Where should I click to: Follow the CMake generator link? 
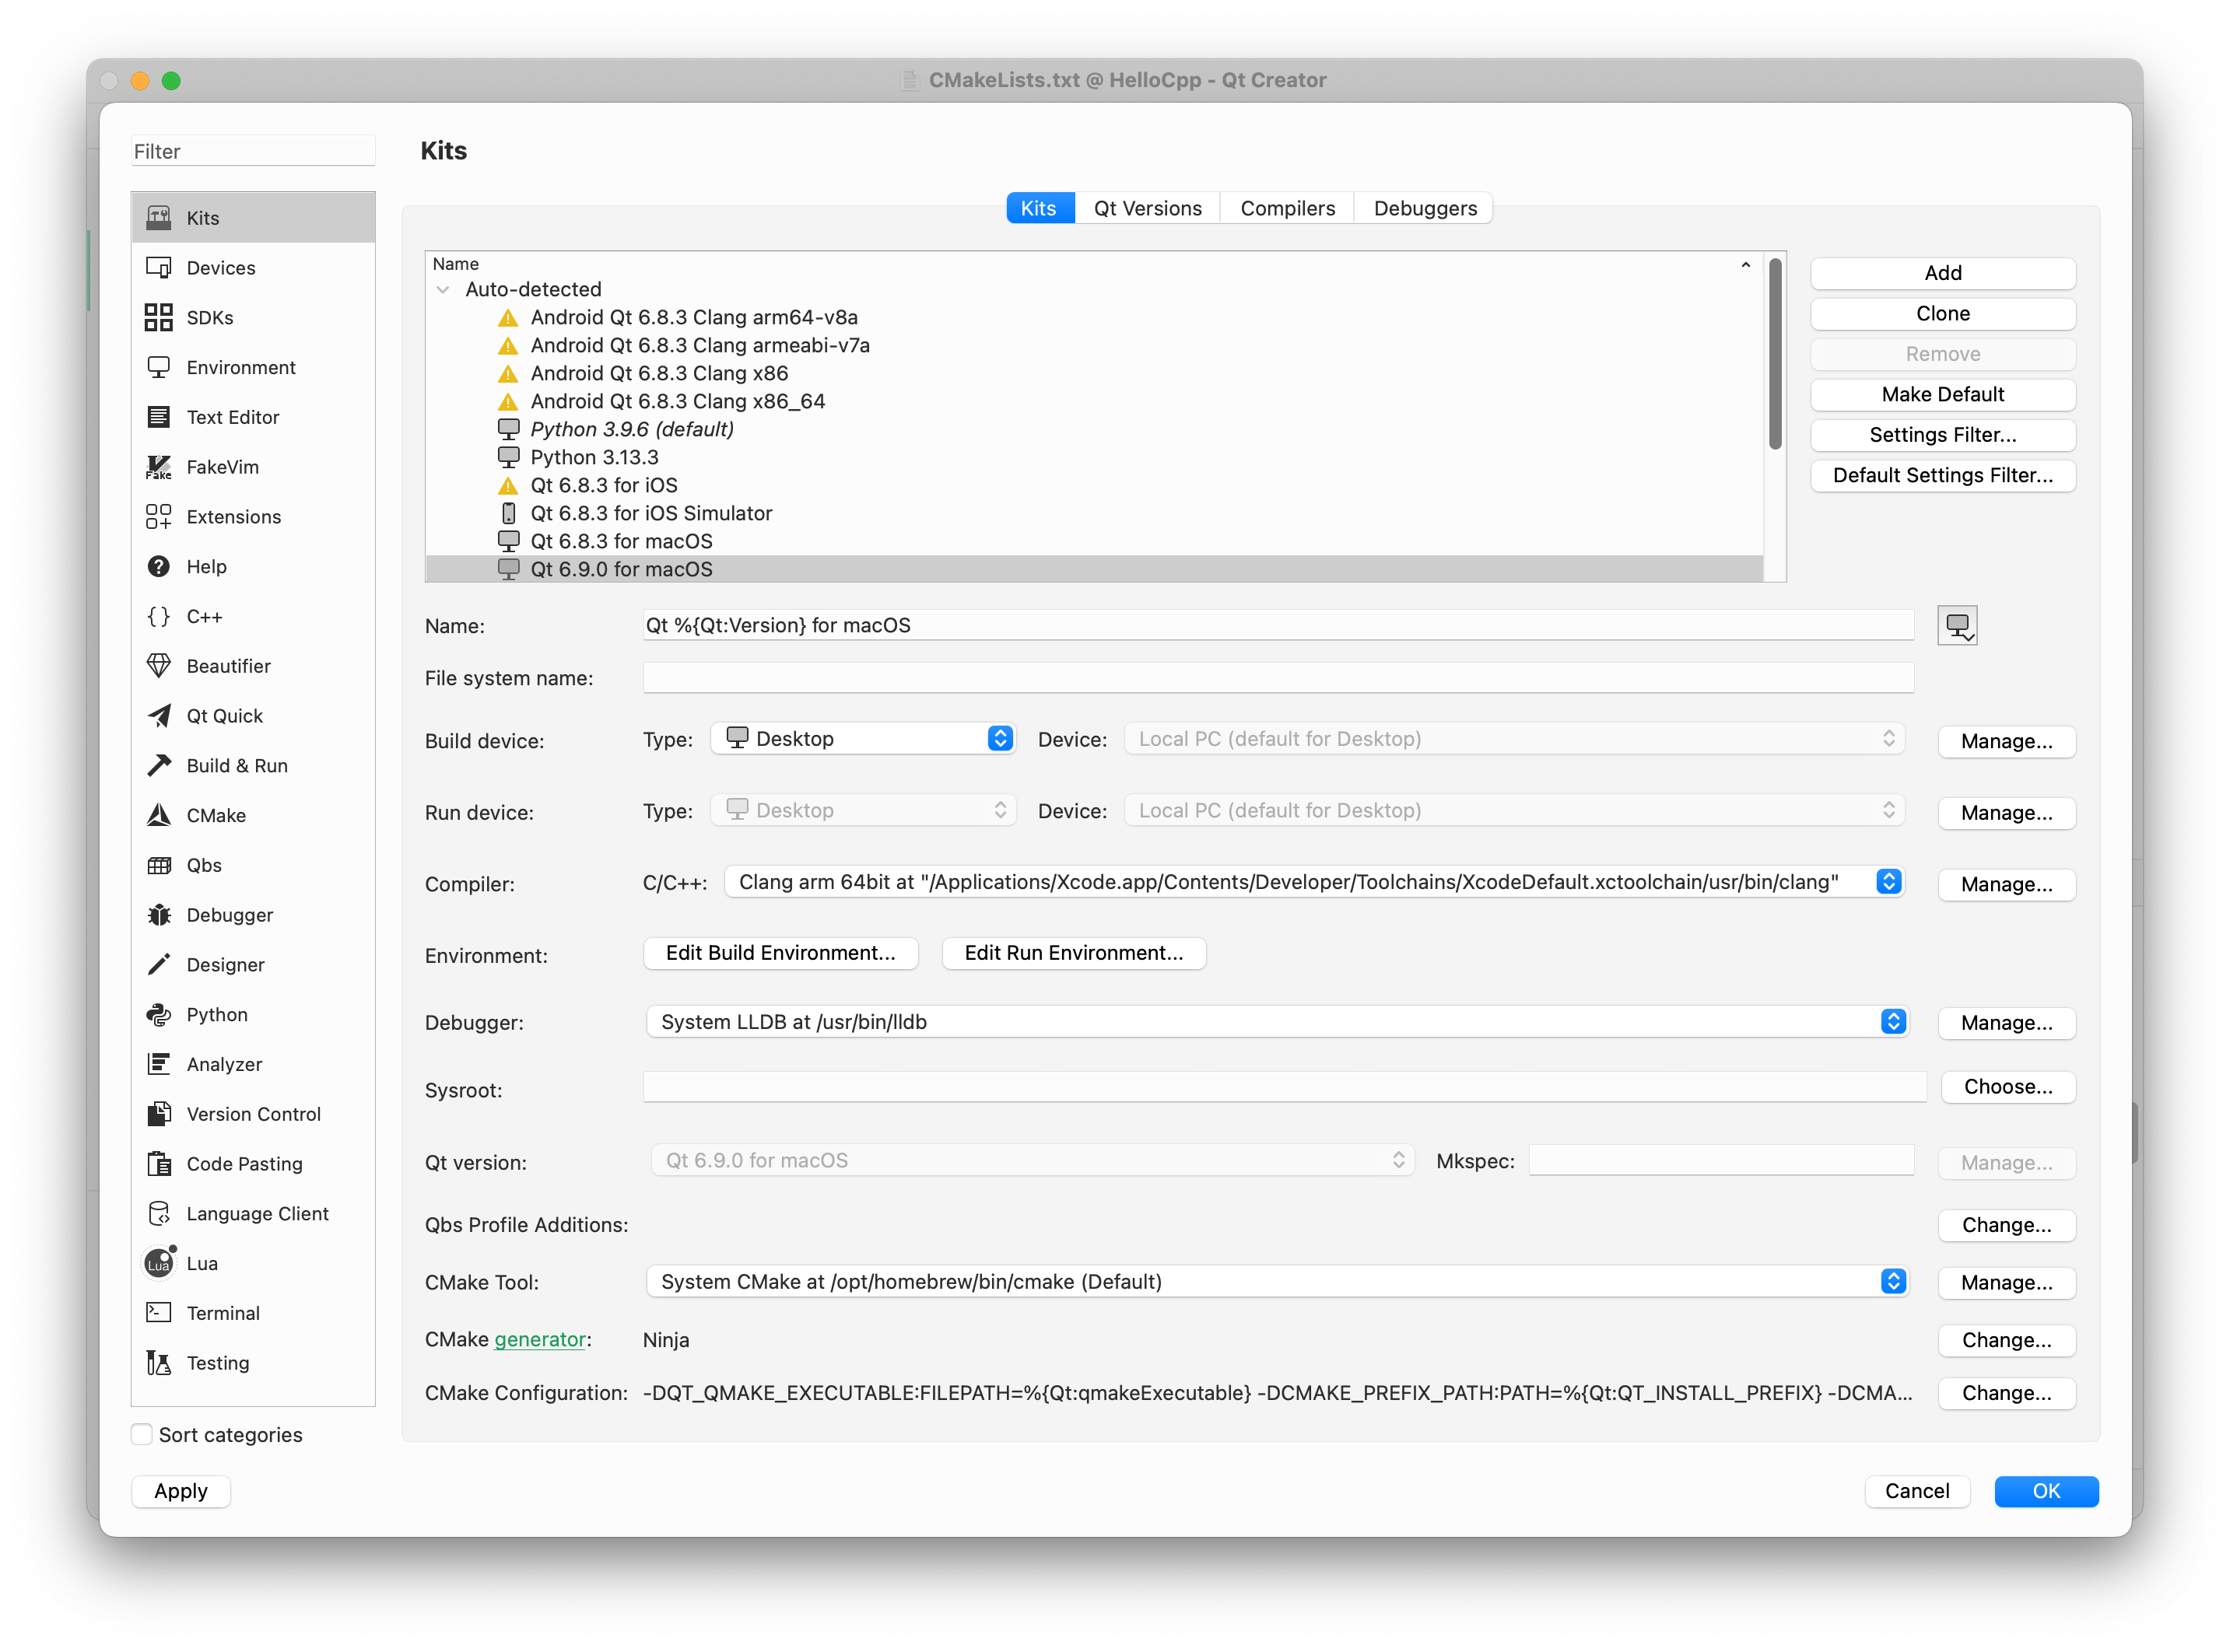pos(540,1340)
